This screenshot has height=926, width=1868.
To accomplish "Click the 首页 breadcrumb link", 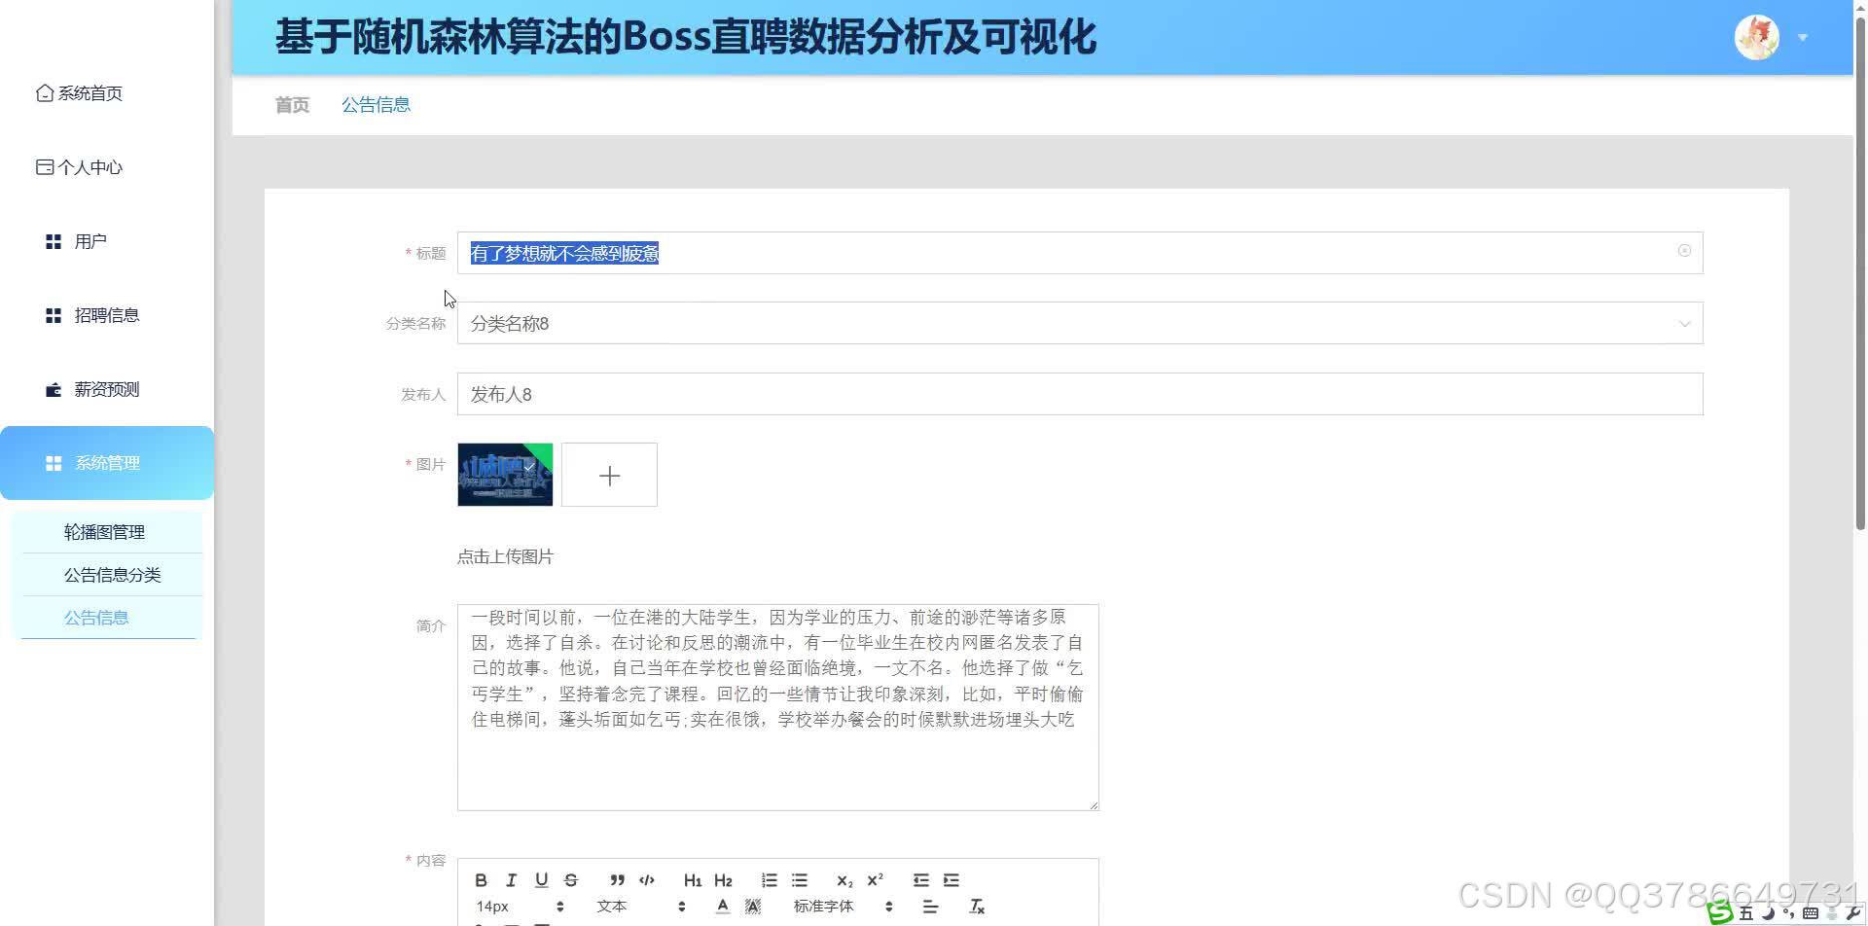I will point(292,105).
